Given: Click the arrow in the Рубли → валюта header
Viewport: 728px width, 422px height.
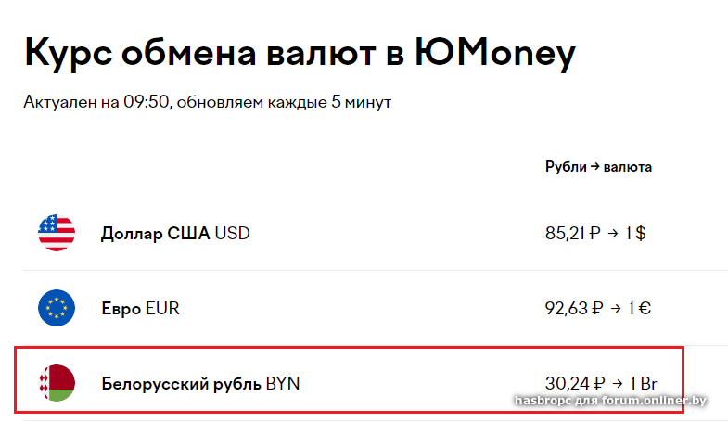Looking at the screenshot, I should [595, 167].
